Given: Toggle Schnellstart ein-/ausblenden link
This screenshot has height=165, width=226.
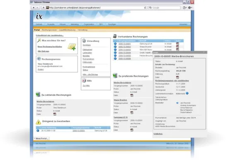Looking at the screenshot, I should coord(50,35).
